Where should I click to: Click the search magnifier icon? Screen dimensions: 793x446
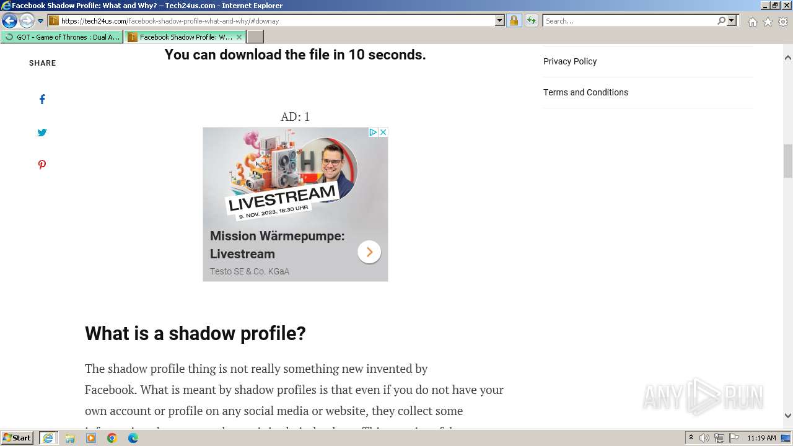721,21
